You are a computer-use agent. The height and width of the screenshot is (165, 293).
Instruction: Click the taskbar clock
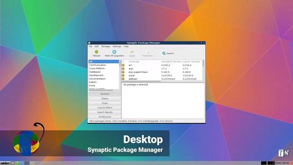pyautogui.click(x=285, y=163)
